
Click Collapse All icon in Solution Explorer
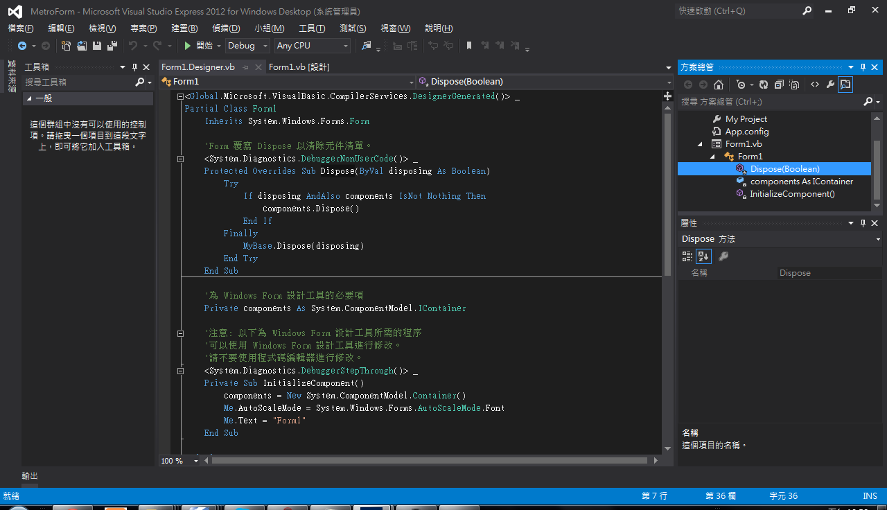[779, 85]
